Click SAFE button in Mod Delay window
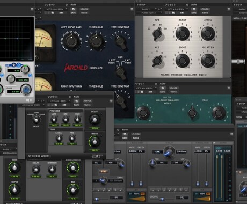This screenshot has width=247, height=204. 125,138
